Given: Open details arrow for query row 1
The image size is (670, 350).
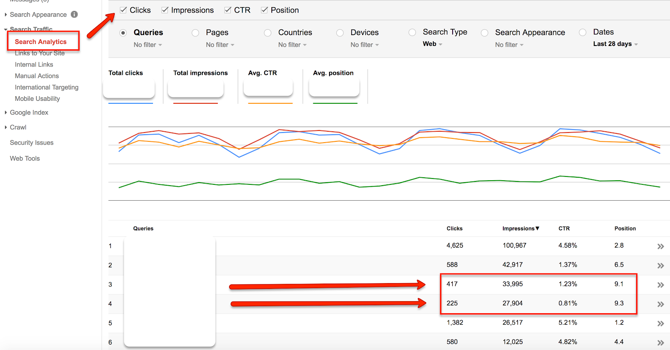Looking at the screenshot, I should [660, 246].
